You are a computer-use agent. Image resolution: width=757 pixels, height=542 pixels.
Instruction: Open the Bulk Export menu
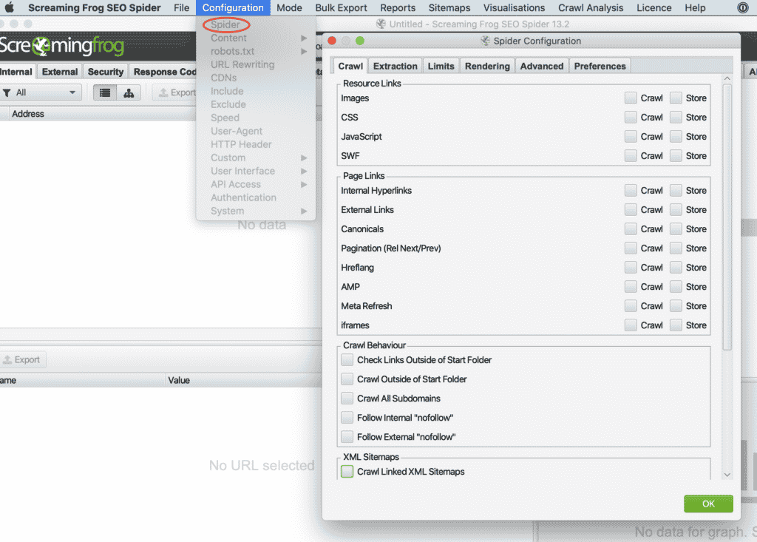(x=341, y=7)
